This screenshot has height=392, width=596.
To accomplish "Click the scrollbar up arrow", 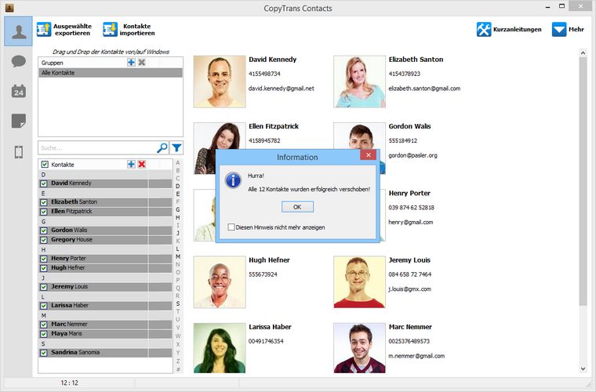I will click(x=583, y=53).
